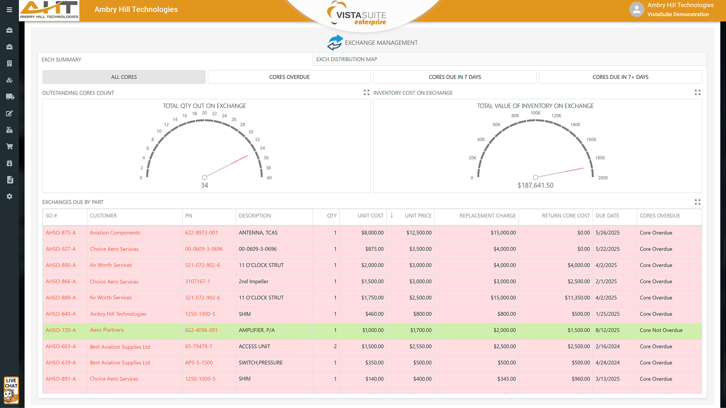Switch to Exch Distribution Map tab

(x=347, y=59)
